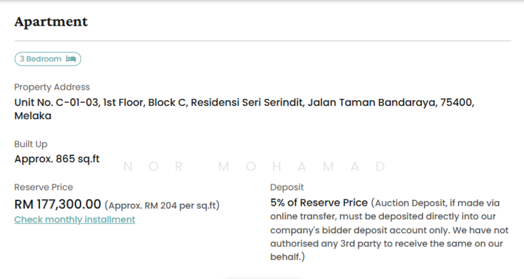524x279 pixels.
Task: Open the Check monthly installment link
Action: click(x=75, y=219)
